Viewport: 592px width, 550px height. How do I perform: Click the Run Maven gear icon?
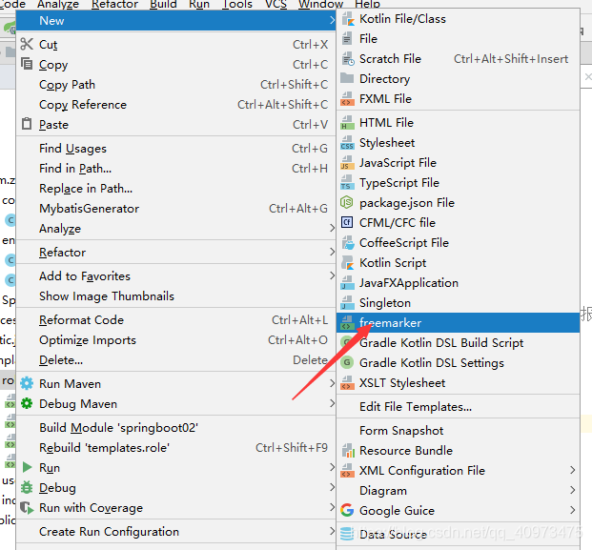coord(27,383)
